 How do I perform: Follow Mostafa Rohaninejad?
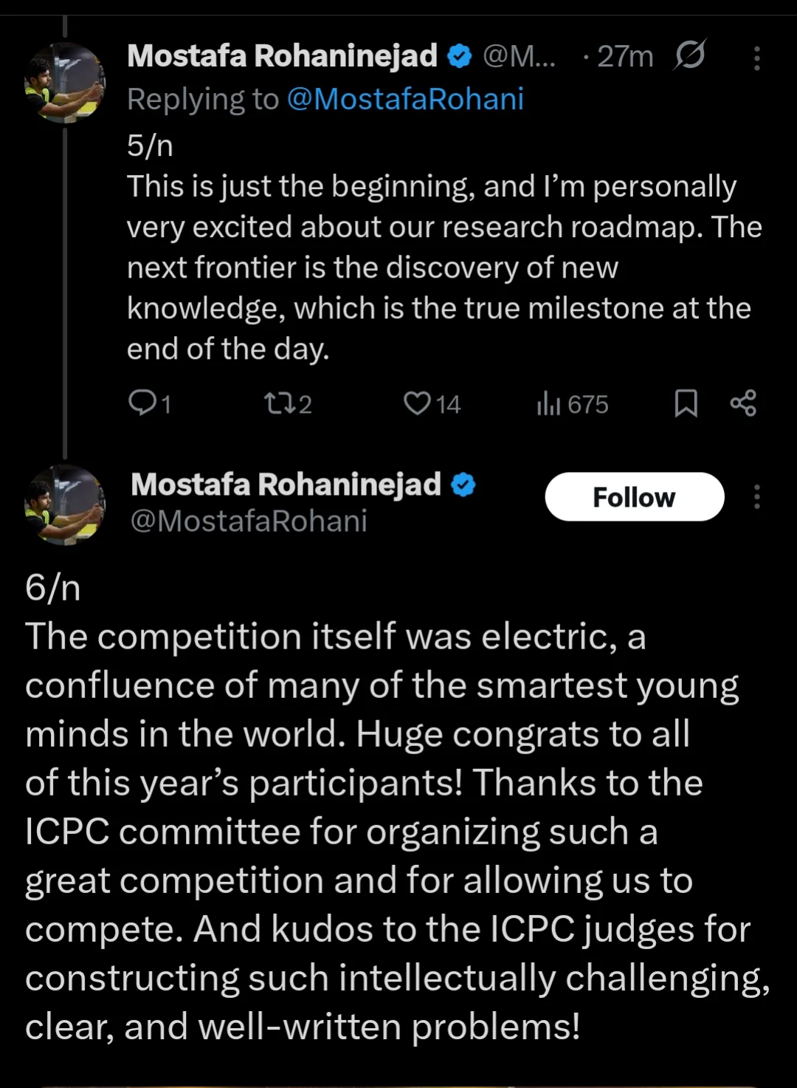[x=634, y=497]
